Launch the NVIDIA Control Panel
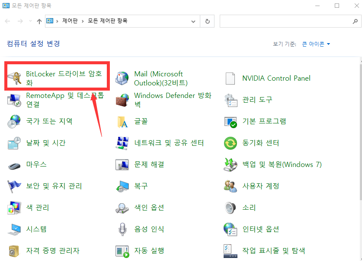Viewport: 362px width, 261px height. tap(276, 78)
